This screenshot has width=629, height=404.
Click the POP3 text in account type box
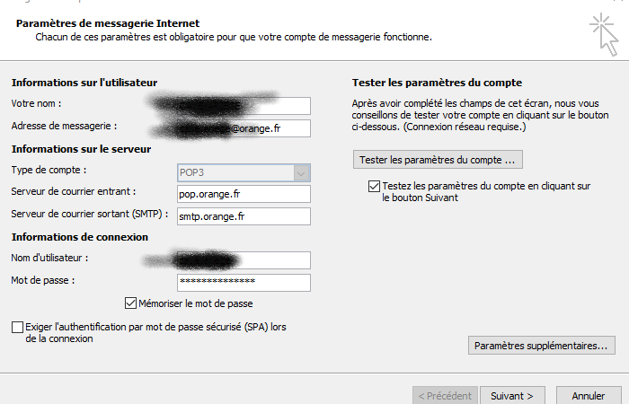point(193,172)
